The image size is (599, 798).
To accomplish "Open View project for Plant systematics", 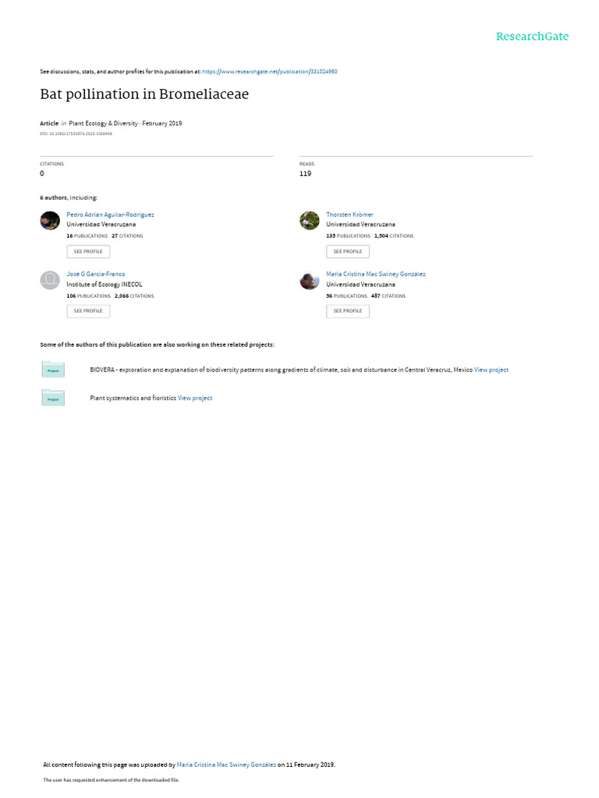I will 194,398.
